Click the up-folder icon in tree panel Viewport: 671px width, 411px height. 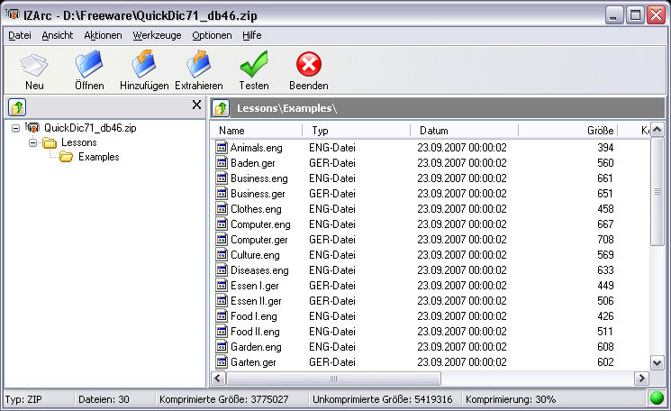coord(17,107)
